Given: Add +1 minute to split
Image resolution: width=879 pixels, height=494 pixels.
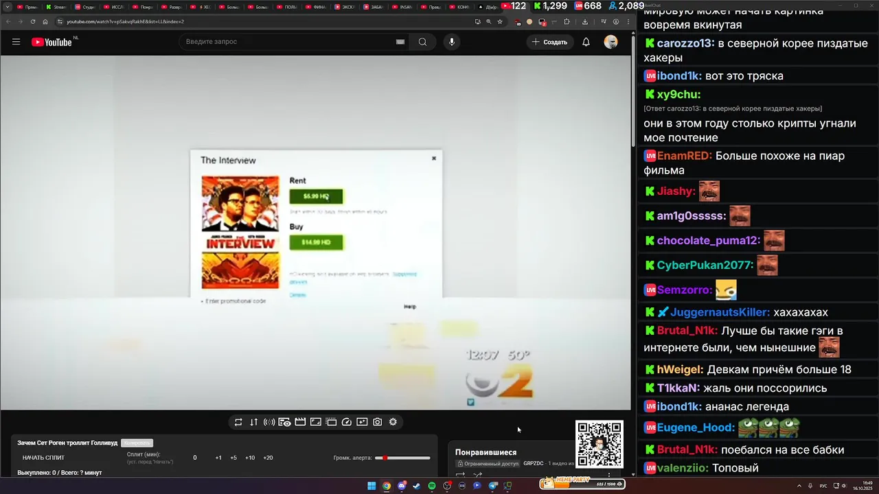Looking at the screenshot, I should (x=218, y=458).
